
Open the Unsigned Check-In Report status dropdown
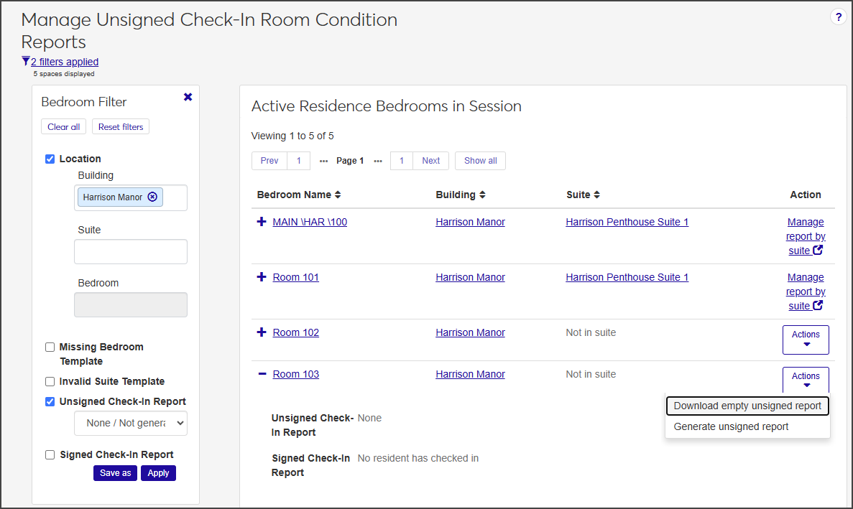(x=131, y=423)
